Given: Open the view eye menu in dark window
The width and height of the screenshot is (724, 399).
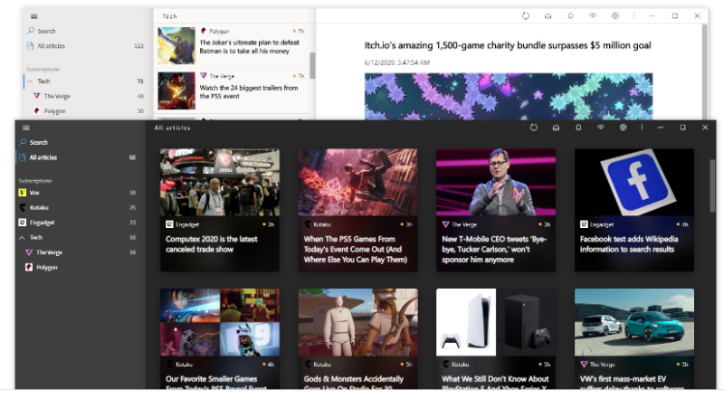Looking at the screenshot, I should [x=600, y=128].
